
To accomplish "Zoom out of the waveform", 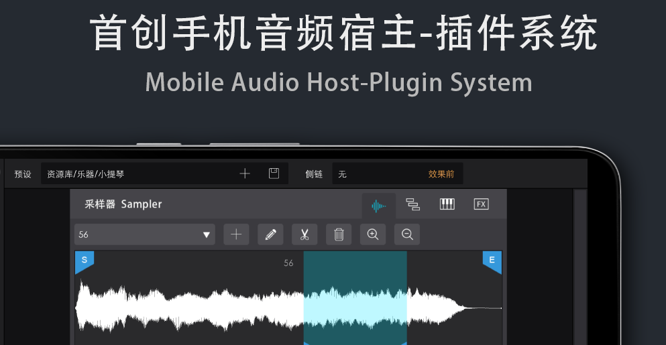I will point(407,234).
